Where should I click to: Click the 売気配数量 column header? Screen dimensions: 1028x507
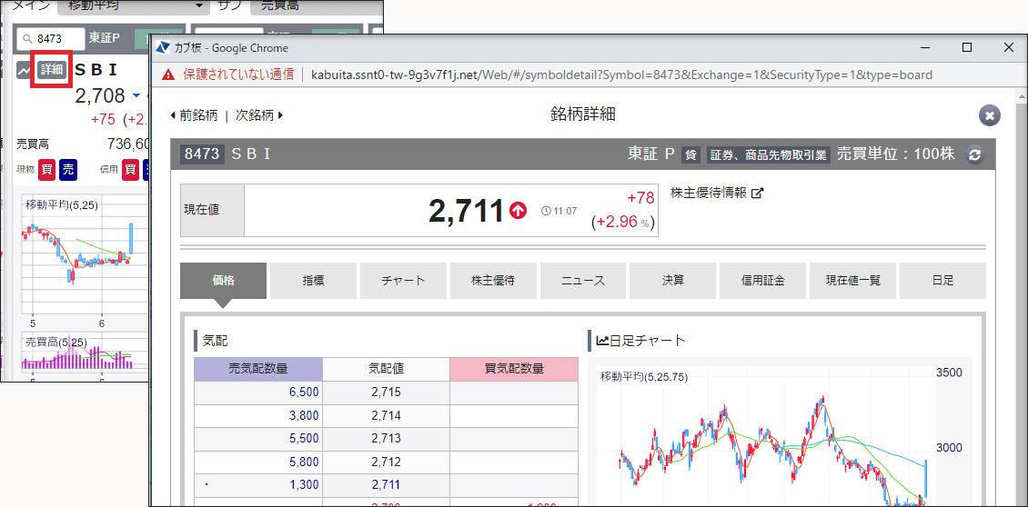tap(258, 369)
